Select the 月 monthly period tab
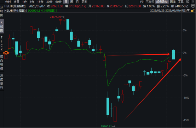This screenshot has height=128, width=196. pyautogui.click(x=77, y=2)
